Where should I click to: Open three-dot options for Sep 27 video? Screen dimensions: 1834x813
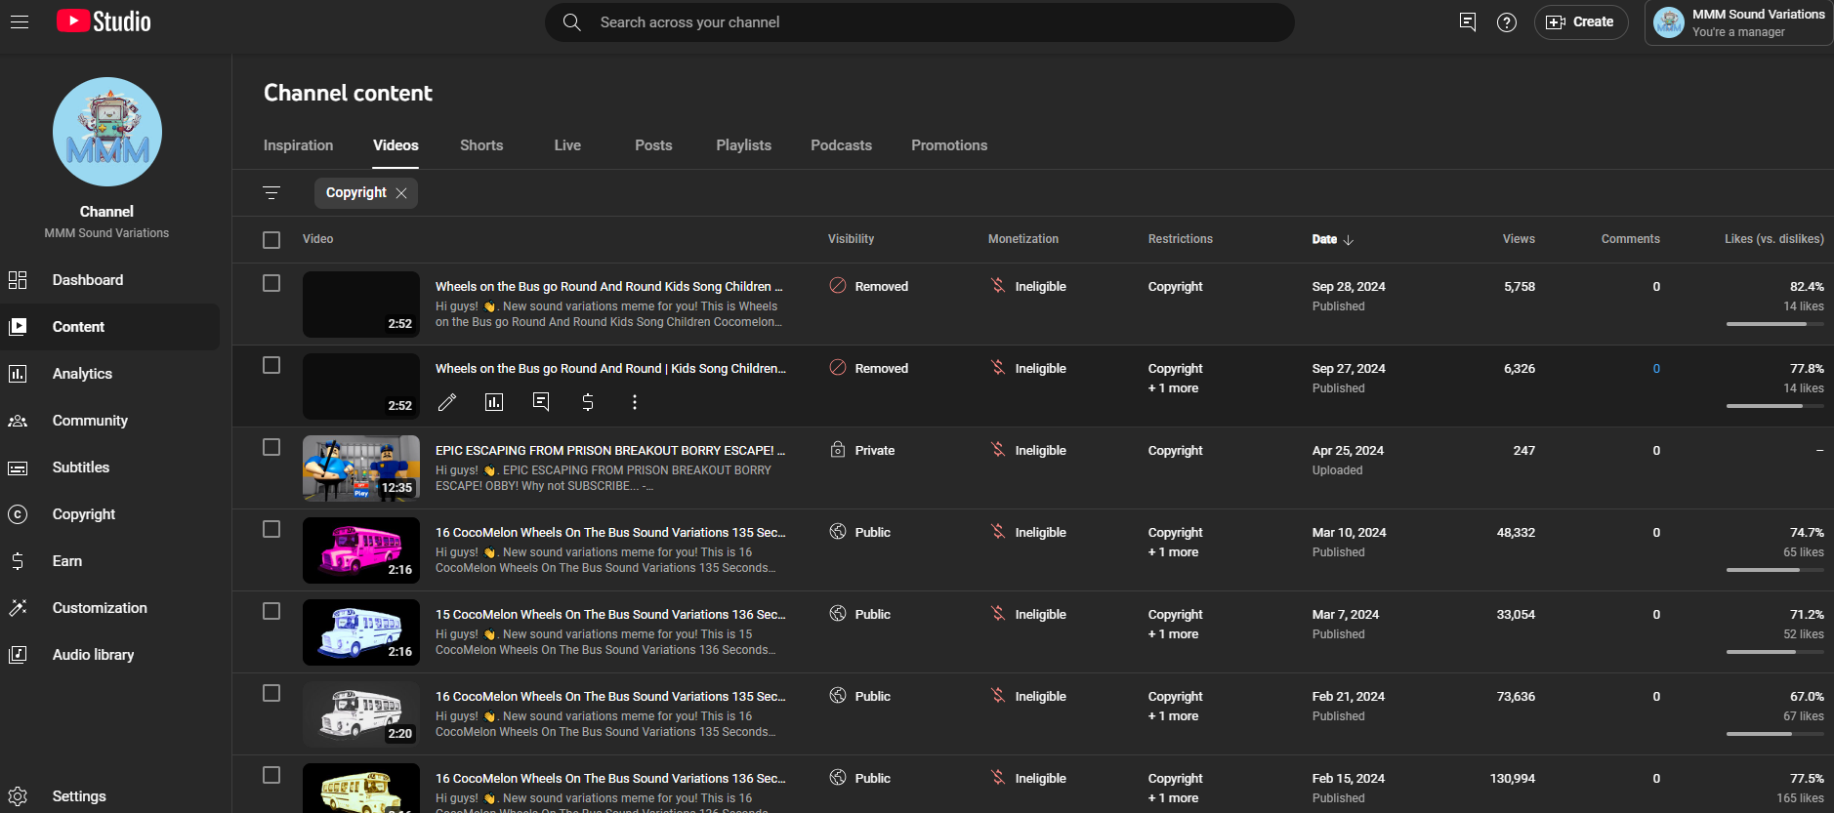(x=635, y=402)
